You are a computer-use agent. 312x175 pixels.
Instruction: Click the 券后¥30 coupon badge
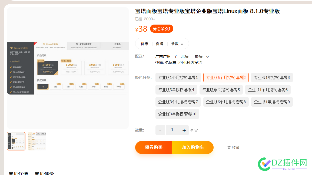click(x=162, y=29)
